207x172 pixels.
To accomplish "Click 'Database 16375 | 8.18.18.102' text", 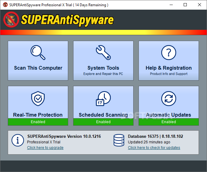I will (x=155, y=136).
